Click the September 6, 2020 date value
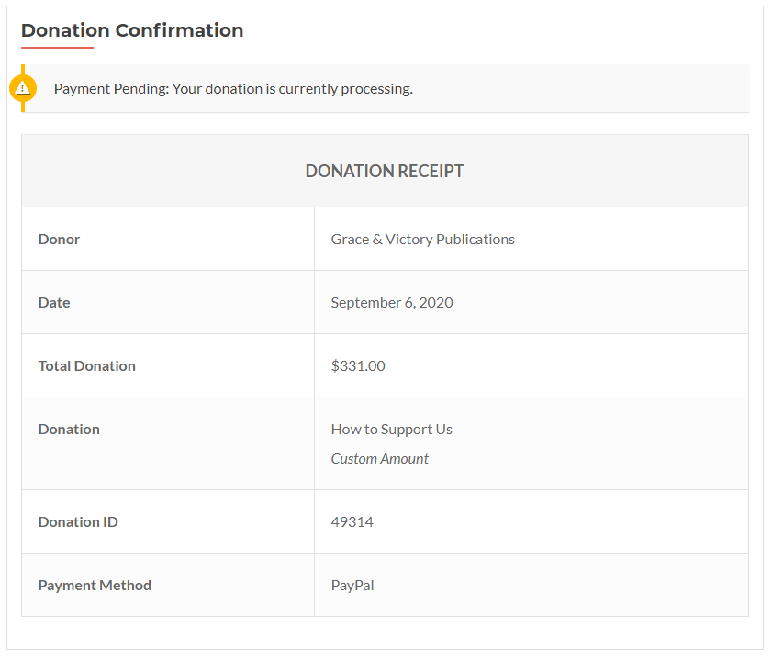 click(x=392, y=302)
